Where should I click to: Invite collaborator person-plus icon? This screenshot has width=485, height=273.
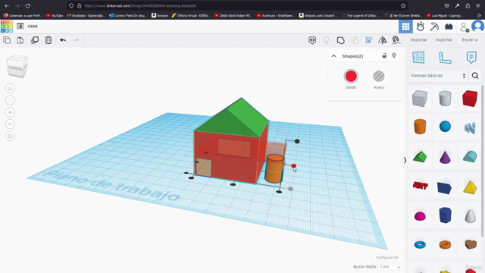(464, 27)
